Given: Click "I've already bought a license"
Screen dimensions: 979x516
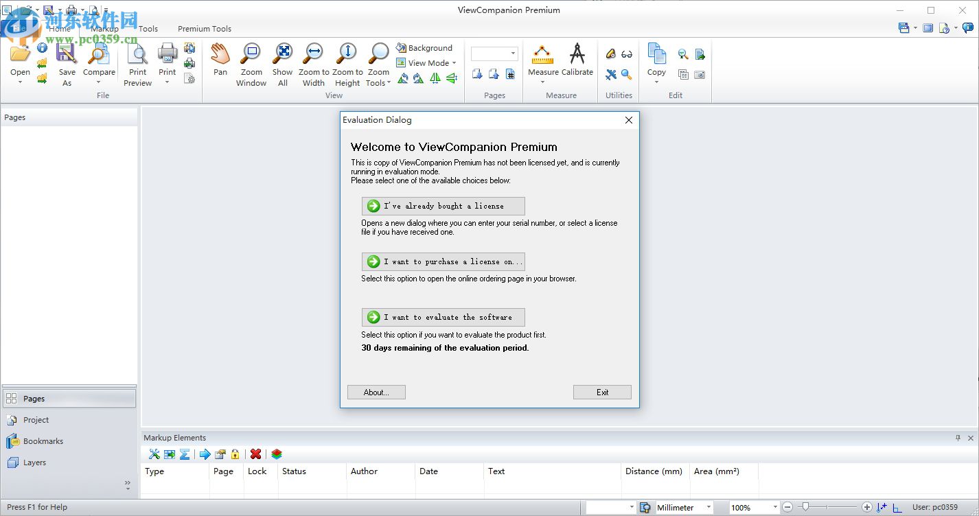Looking at the screenshot, I should pyautogui.click(x=444, y=206).
